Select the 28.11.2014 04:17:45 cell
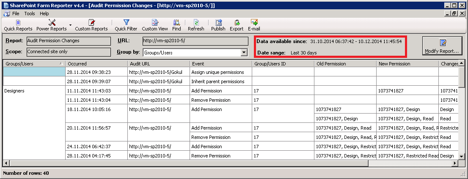 coord(96,155)
